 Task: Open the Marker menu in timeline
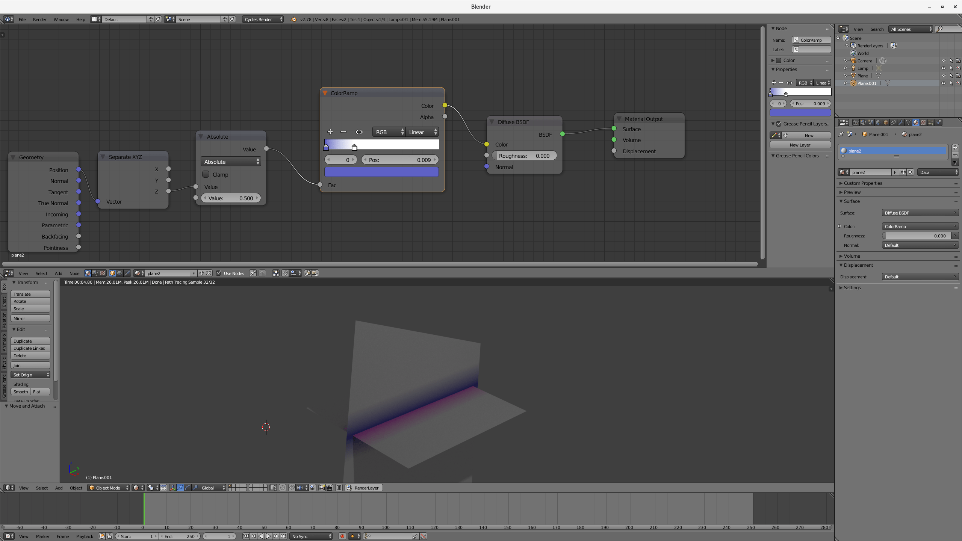[x=42, y=536]
